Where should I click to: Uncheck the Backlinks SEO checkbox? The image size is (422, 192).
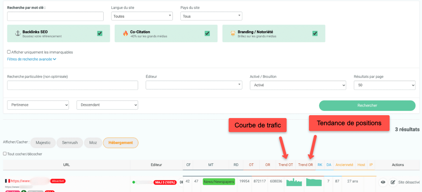tap(100, 33)
